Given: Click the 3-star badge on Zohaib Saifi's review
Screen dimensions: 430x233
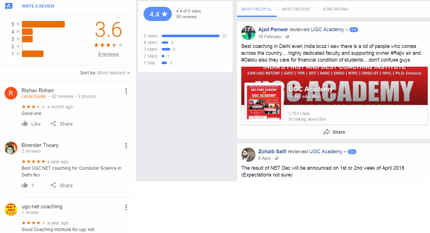Looking at the screenshot, I should 352,152.
